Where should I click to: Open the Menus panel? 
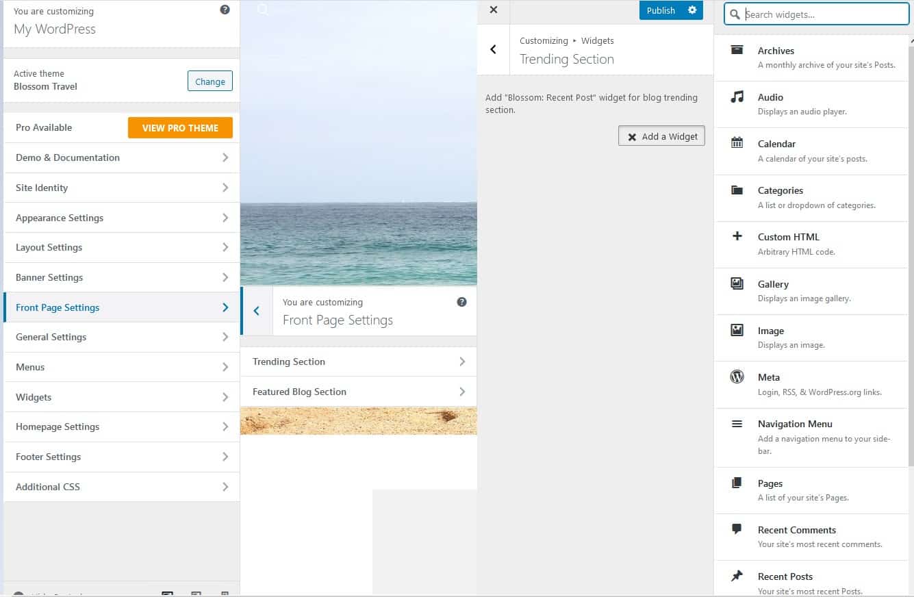click(x=122, y=367)
